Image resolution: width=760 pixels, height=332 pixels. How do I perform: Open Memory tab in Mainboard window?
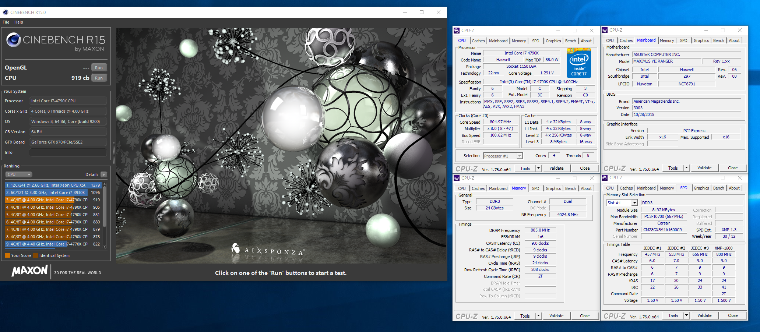click(667, 40)
